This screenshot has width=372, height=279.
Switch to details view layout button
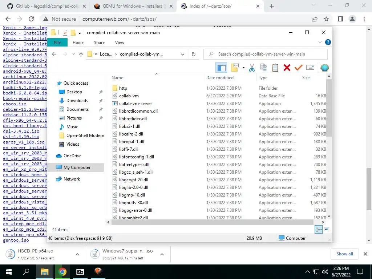click(x=319, y=230)
